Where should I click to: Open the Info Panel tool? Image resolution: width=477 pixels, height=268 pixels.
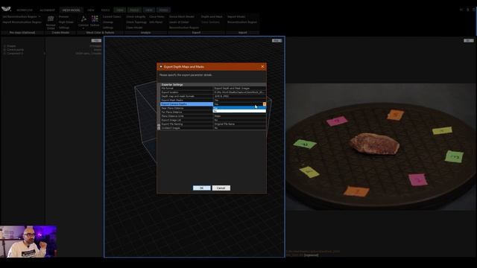point(156,22)
